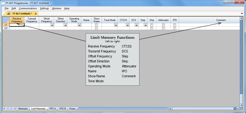Toggle the Skip checkbox in row L1
The width and height of the screenshot is (246, 113).
152,25
